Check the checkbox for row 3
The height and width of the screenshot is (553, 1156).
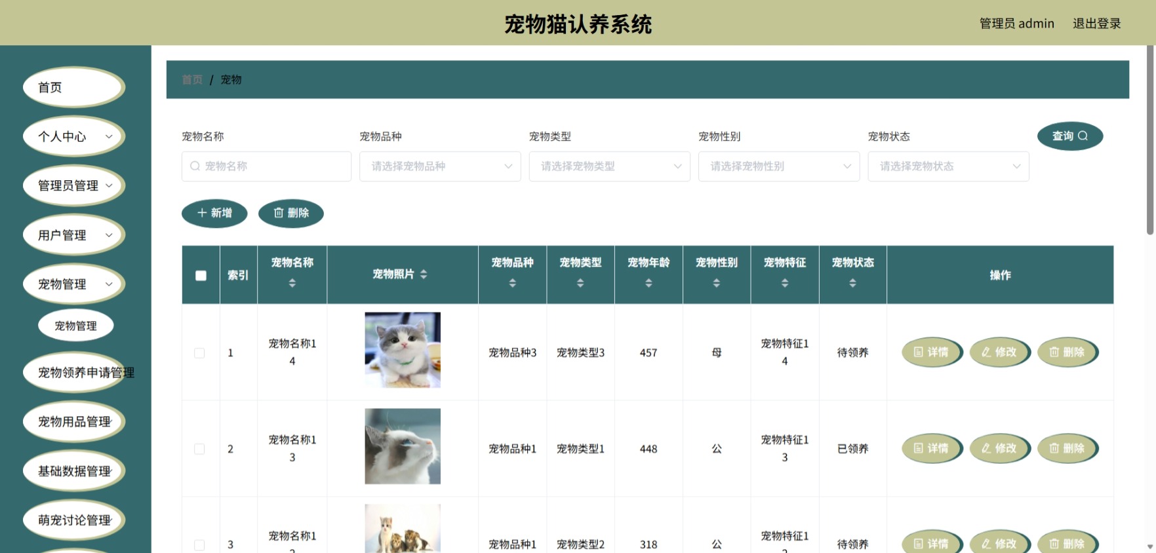[x=199, y=545]
